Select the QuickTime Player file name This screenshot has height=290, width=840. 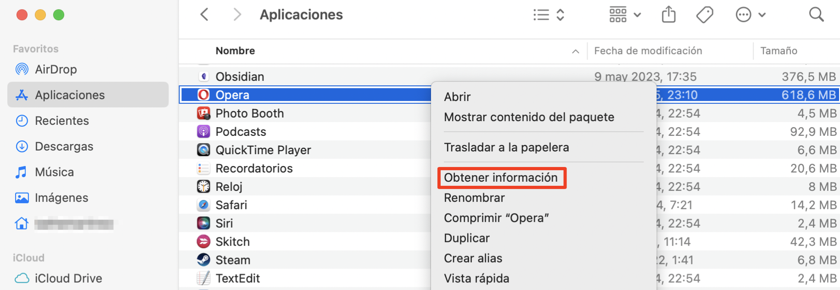pos(263,150)
